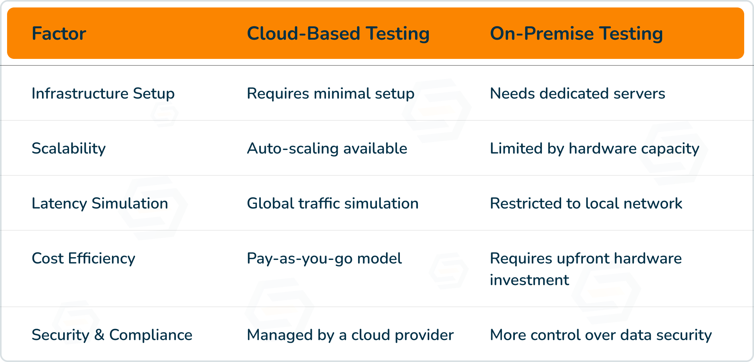The width and height of the screenshot is (754, 362).
Task: Select the Latency Simulation row label
Action: click(100, 203)
